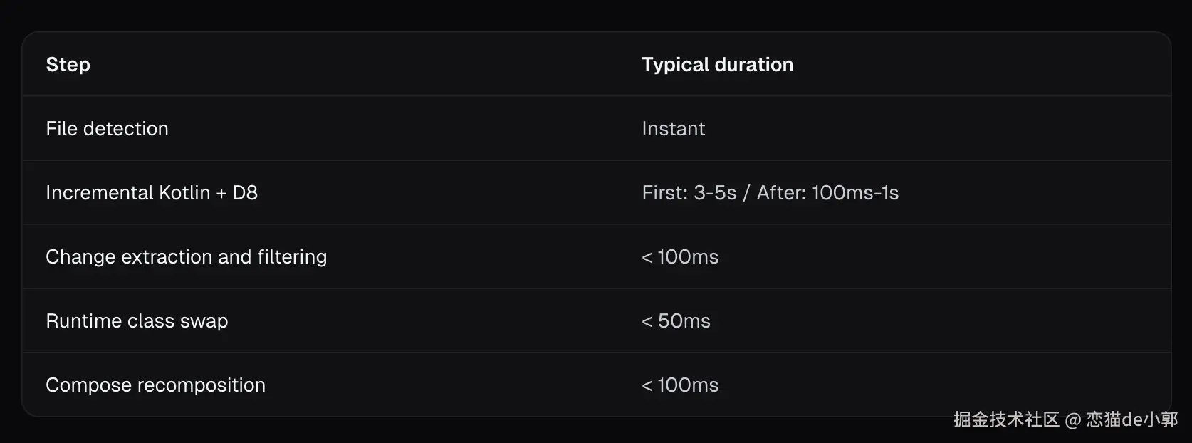The height and width of the screenshot is (443, 1192).
Task: Click the "< 50ms" duration value
Action: point(676,321)
